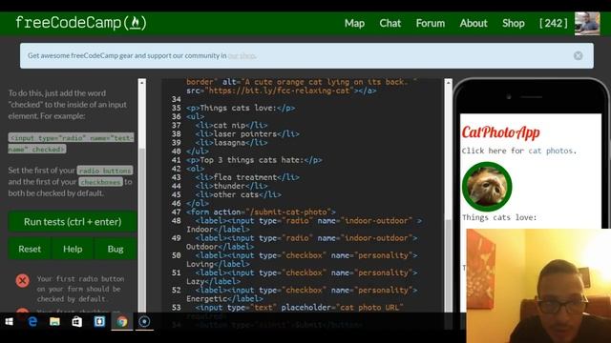Image resolution: width=611 pixels, height=343 pixels.
Task: Launch Microsoft Edge from taskbar
Action: point(32,322)
